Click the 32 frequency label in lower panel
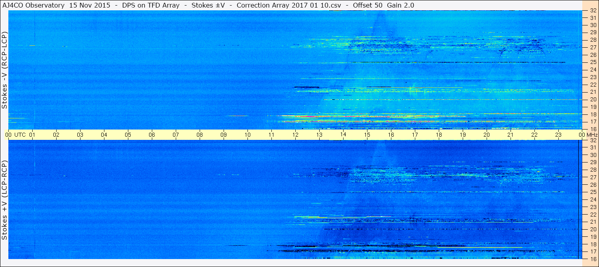Viewport: 599px width, 267px height. point(593,140)
